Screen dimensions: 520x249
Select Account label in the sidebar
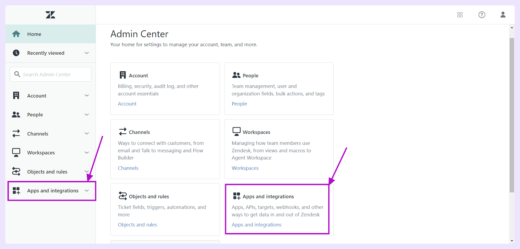(x=37, y=96)
